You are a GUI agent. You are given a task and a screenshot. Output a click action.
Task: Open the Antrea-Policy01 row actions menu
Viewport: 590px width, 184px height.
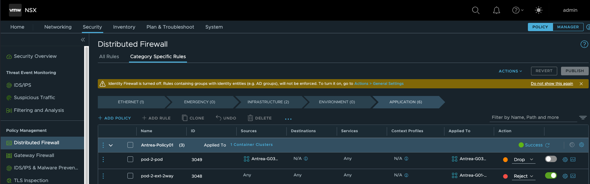tap(103, 145)
